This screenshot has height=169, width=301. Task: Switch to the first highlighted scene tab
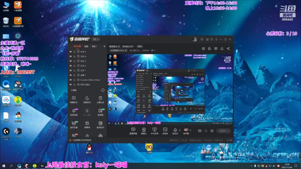tap(77, 46)
